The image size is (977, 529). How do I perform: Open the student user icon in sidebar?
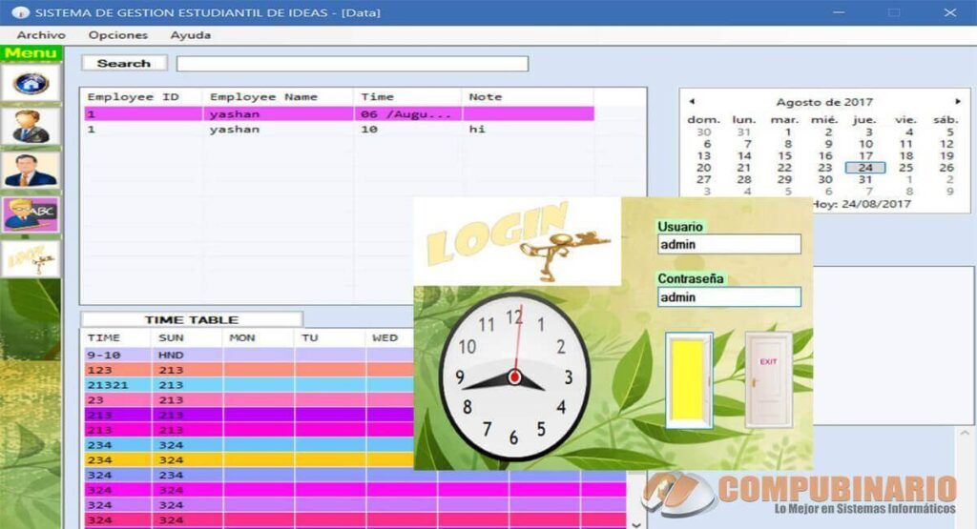(31, 127)
